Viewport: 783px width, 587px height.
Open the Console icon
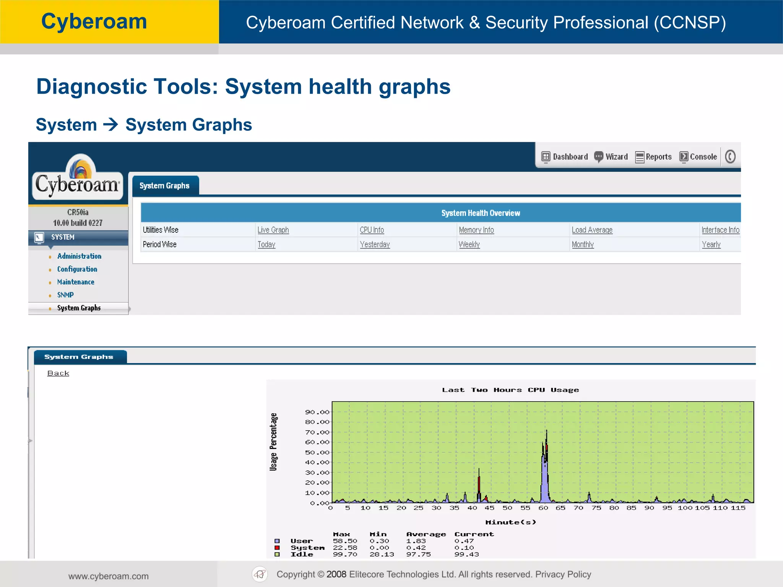click(684, 157)
